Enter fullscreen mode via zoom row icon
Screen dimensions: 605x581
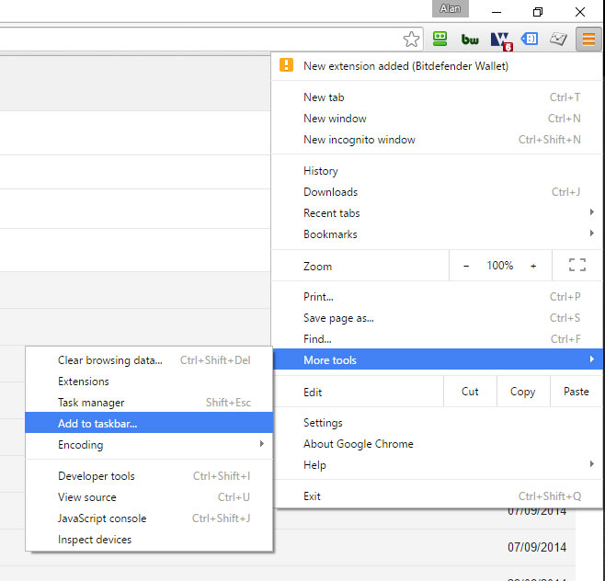(577, 265)
